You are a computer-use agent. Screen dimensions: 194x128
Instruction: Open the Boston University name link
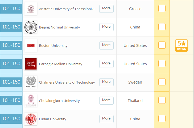point(53,46)
